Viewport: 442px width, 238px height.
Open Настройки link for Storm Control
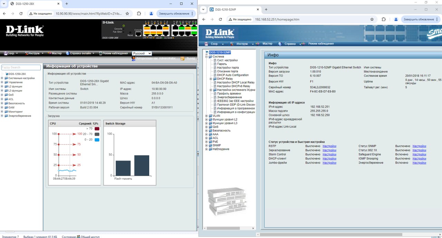pyautogui.click(x=329, y=155)
